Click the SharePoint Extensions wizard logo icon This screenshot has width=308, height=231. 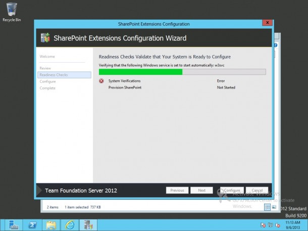[x=45, y=37]
